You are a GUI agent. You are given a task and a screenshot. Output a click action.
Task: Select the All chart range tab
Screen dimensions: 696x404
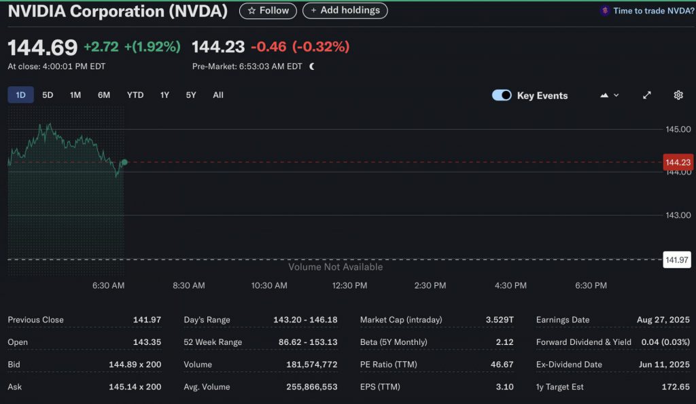point(218,95)
